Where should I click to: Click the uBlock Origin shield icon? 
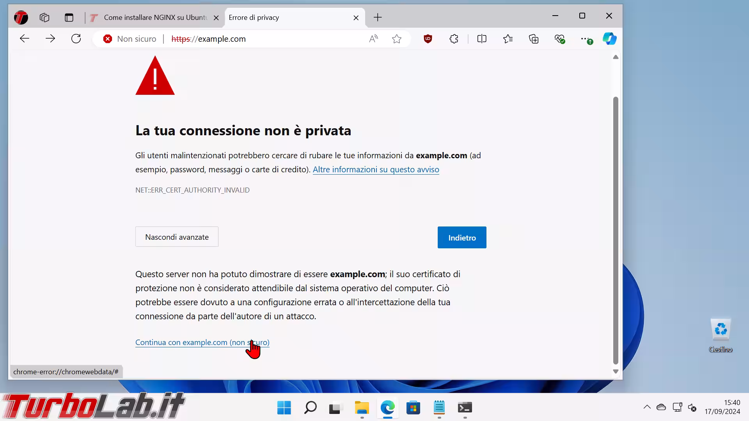click(x=428, y=39)
